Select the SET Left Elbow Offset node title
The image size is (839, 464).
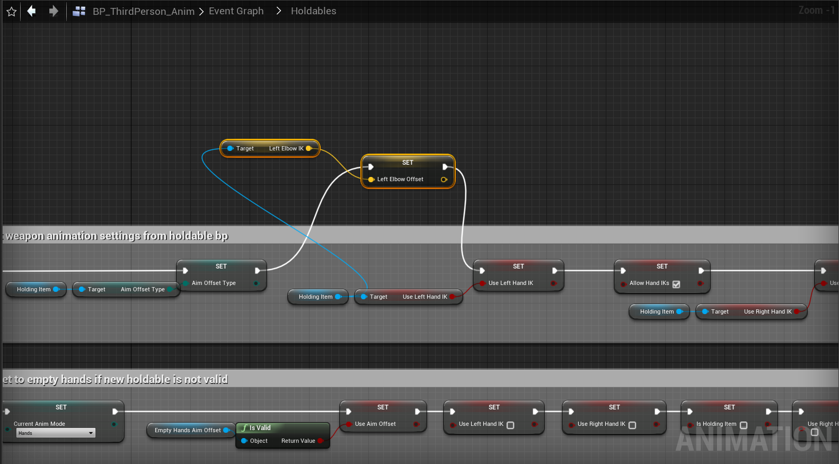coord(408,163)
